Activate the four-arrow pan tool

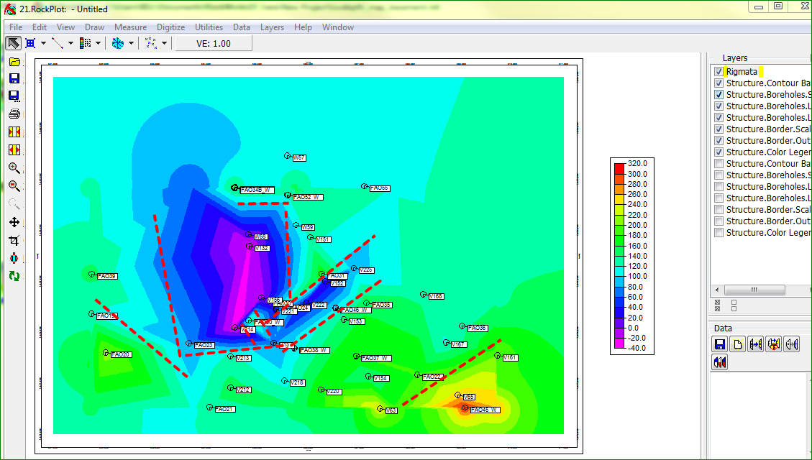point(14,222)
